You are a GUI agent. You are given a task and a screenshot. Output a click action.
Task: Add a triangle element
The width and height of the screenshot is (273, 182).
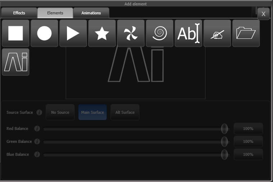click(x=73, y=33)
